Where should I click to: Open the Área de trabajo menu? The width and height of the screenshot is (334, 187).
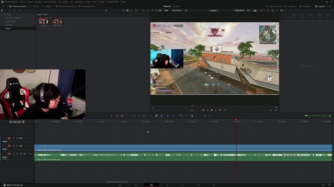pos(113,2)
